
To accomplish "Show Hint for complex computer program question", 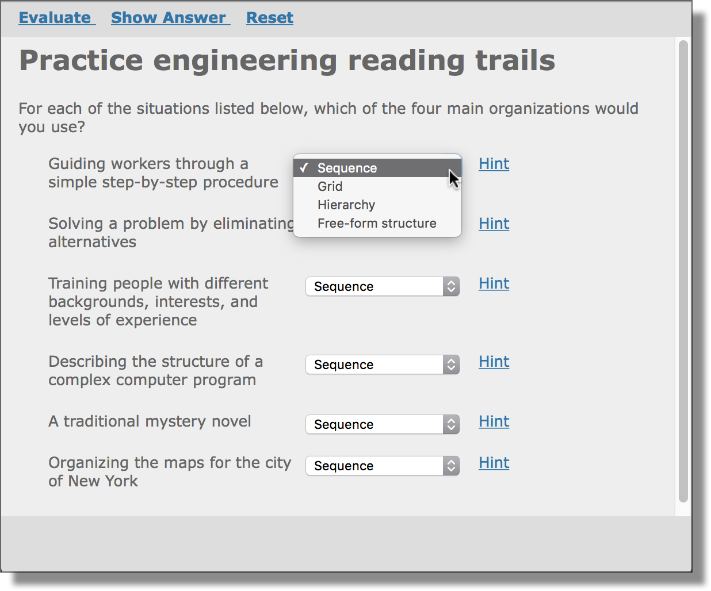I will pyautogui.click(x=494, y=362).
